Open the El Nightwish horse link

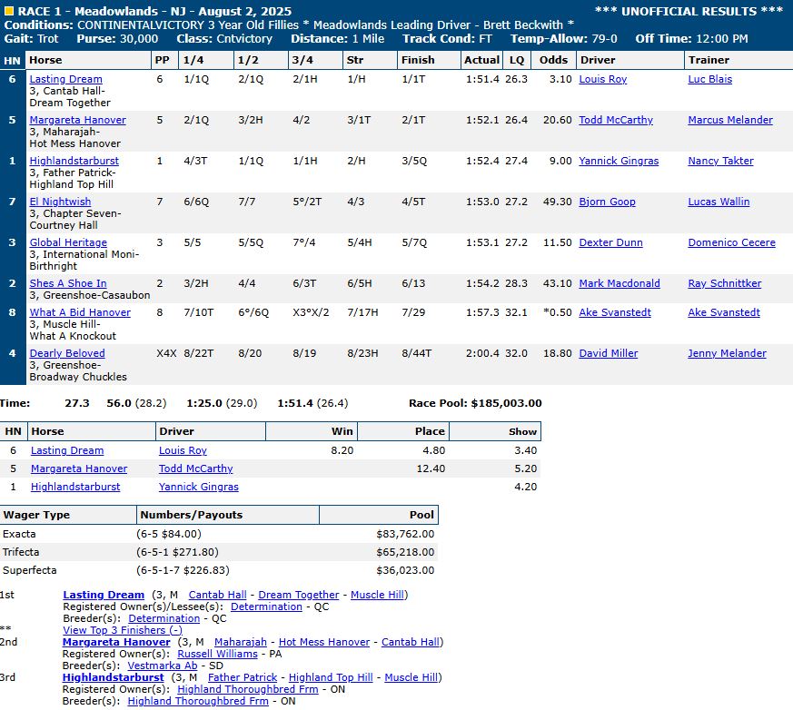pos(60,202)
